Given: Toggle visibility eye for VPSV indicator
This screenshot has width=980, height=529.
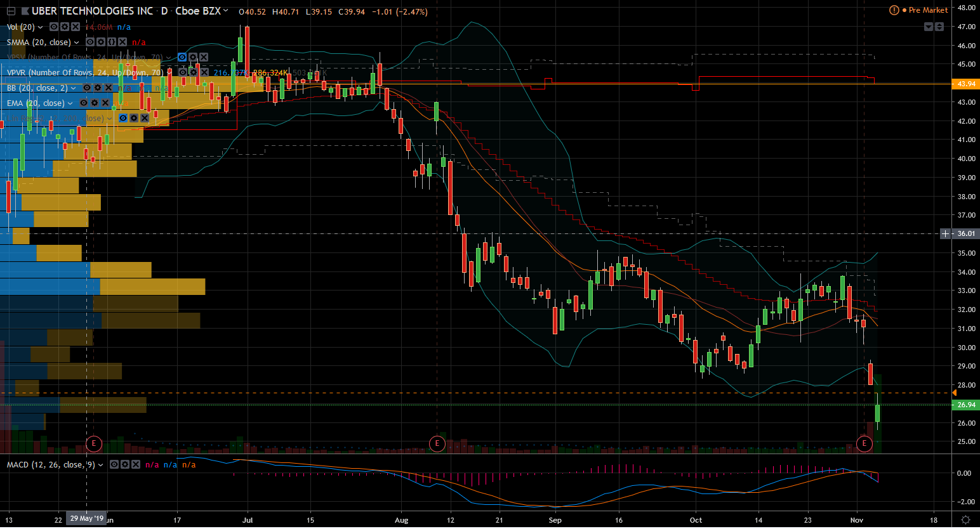Looking at the screenshot, I should 182,58.
